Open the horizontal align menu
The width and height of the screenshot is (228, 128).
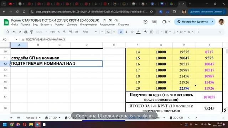[x=168, y=32]
